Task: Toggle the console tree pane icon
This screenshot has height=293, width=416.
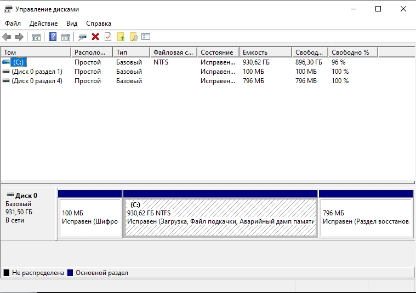Action: pos(36,37)
